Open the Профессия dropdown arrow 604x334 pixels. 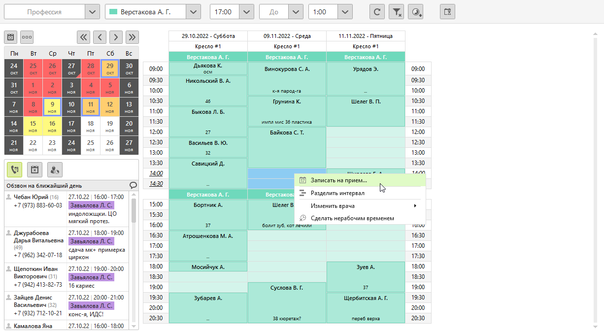coord(92,12)
